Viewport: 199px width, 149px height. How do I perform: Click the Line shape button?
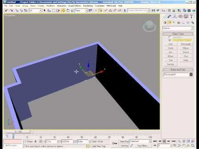point(170,44)
